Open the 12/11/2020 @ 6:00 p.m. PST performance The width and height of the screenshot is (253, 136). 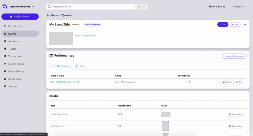tap(65, 82)
